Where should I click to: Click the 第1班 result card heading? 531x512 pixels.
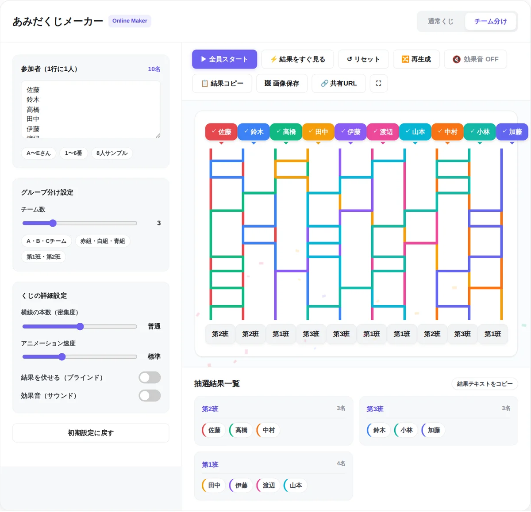click(x=210, y=465)
